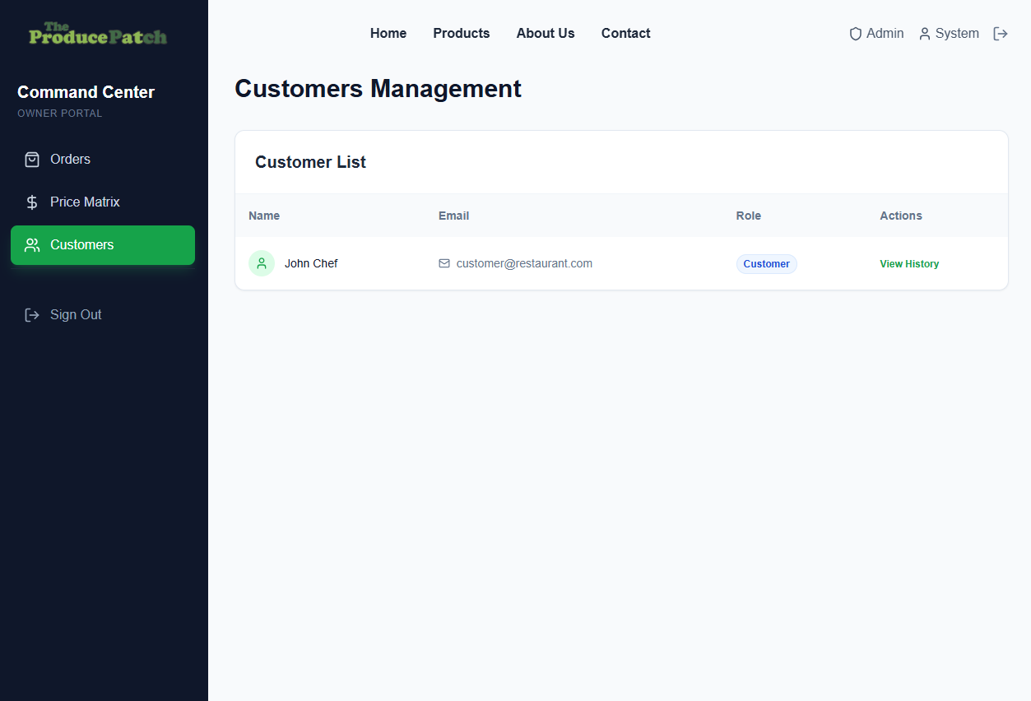
Task: Click the Admin label at top right
Action: 884,33
